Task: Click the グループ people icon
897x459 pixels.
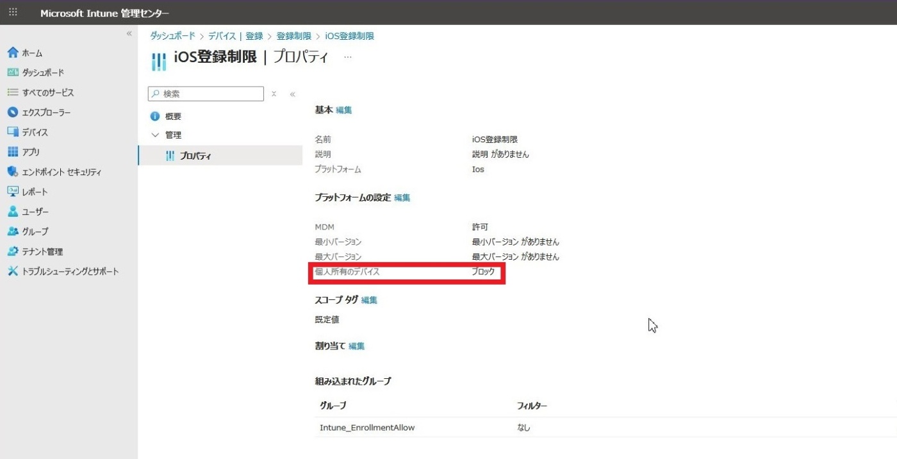Action: (x=12, y=231)
